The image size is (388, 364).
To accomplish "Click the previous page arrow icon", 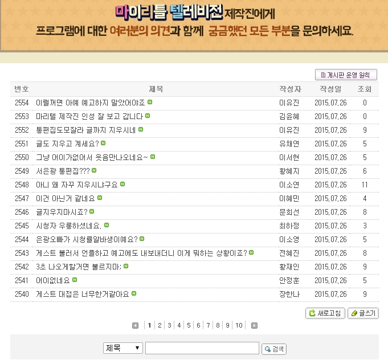I will point(136,325).
